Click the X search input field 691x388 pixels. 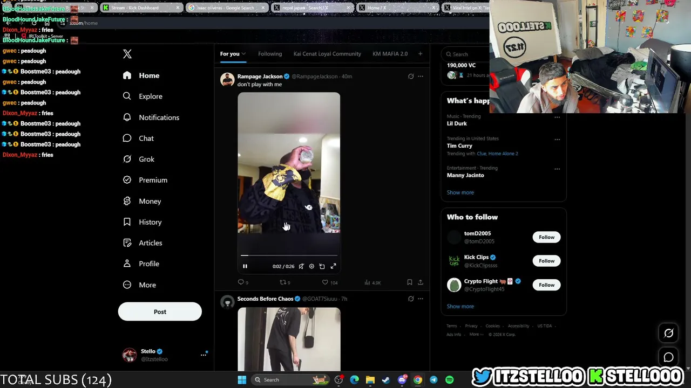click(x=464, y=54)
